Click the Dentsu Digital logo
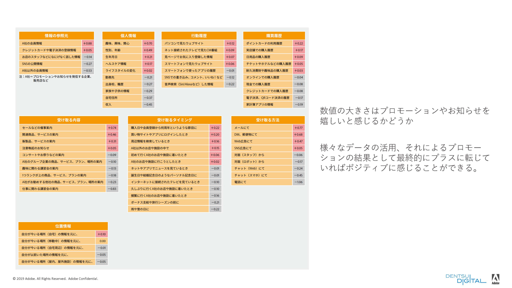The height and width of the screenshot is (288, 512). [x=465, y=279]
